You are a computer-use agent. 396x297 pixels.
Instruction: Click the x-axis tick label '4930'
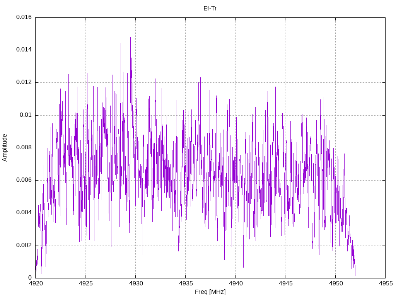pos(135,283)
